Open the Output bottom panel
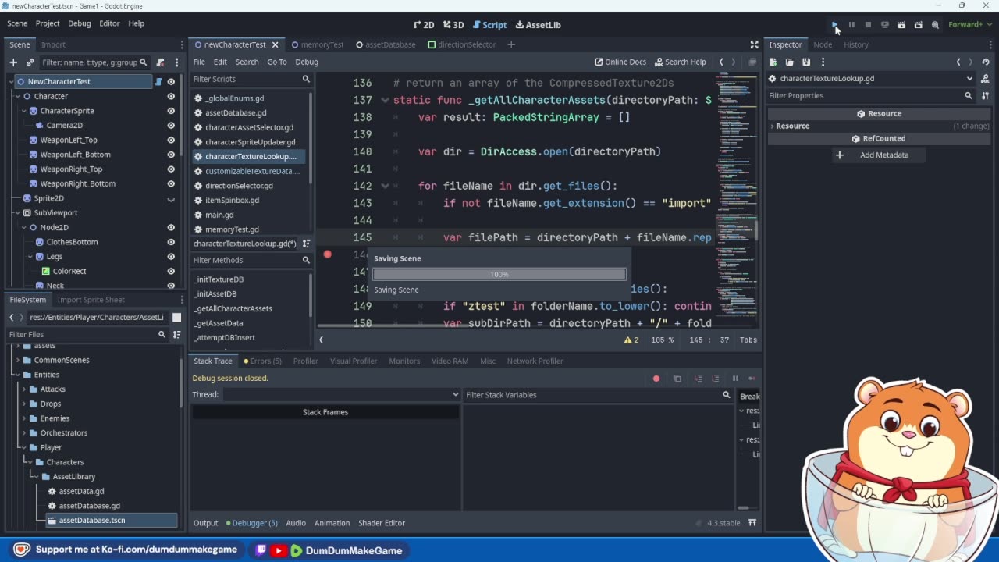 pos(206,523)
